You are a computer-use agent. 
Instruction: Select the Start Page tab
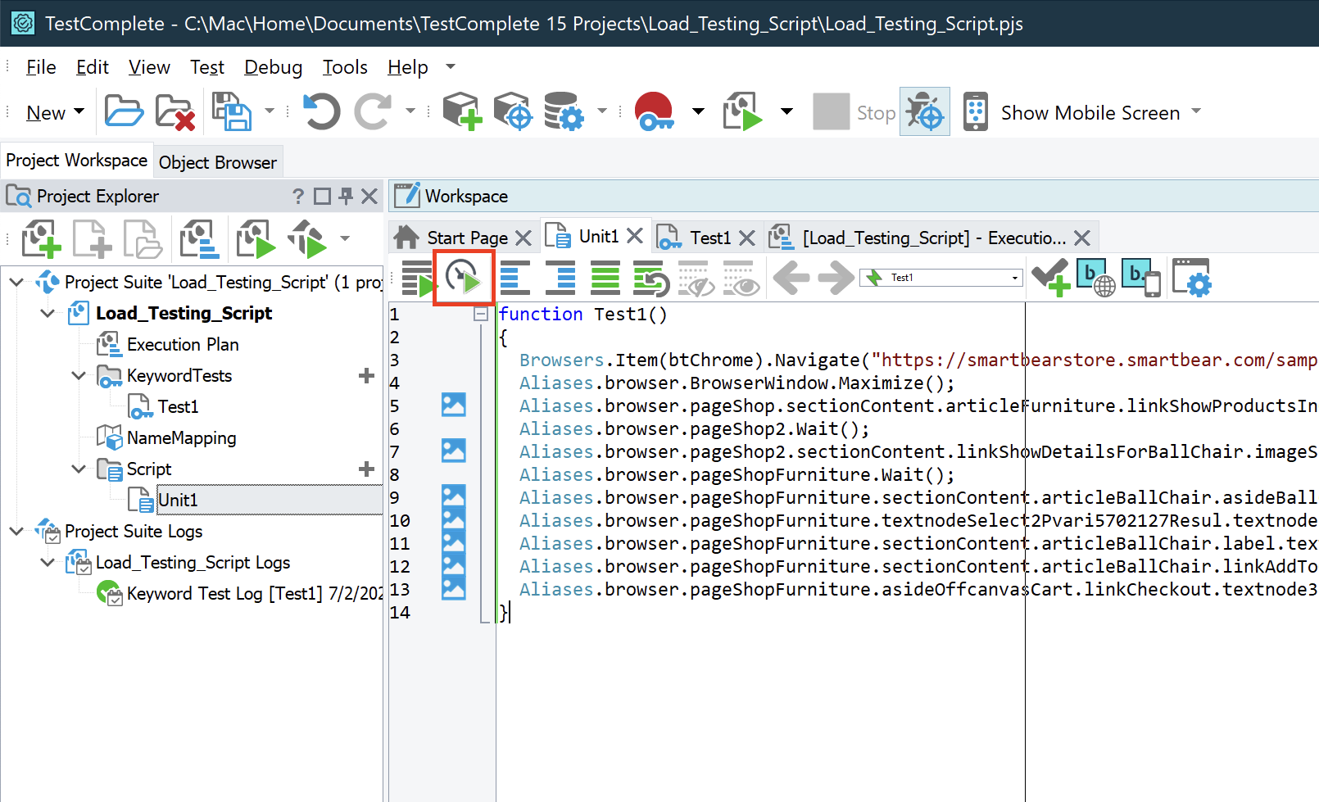(x=466, y=238)
